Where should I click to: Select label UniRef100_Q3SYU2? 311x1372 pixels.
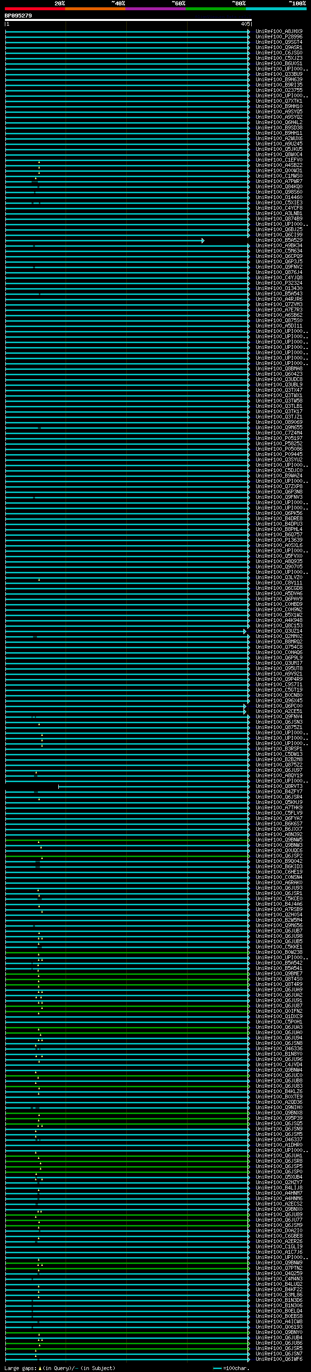point(279,459)
